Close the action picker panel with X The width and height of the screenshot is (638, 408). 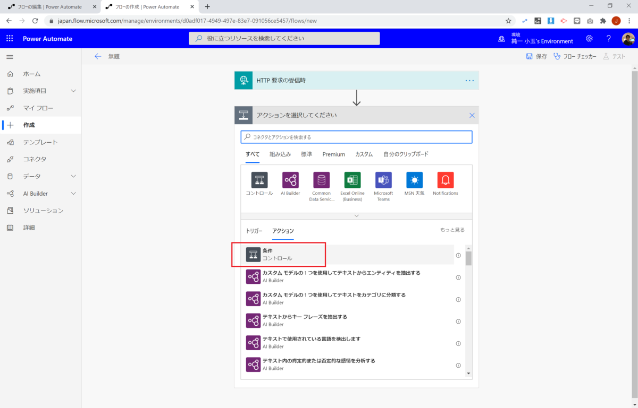[472, 115]
